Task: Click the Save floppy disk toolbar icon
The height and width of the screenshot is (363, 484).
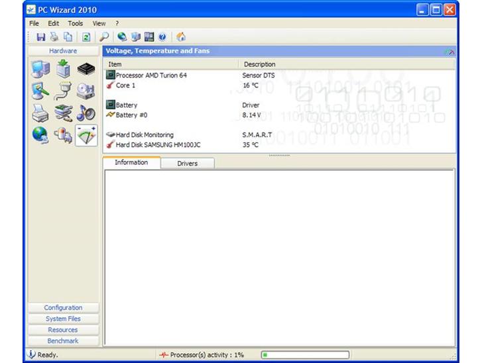Action: [41, 37]
